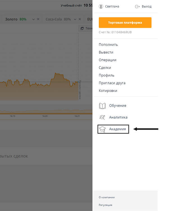This screenshot has width=177, height=211.
Task: Expand the Coca-Cola tab dropdown chevron
Action: [75, 19]
